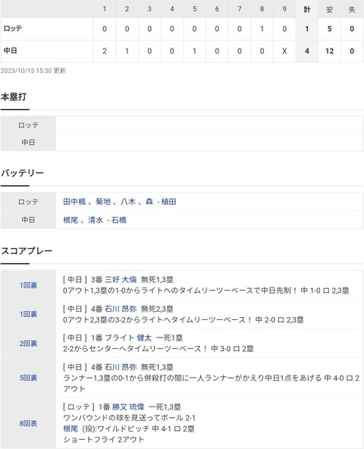Click the 計 column header
This screenshot has height=449, width=364.
(307, 9)
